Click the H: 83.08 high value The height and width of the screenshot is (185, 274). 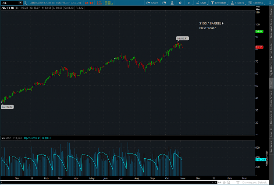click(46, 8)
